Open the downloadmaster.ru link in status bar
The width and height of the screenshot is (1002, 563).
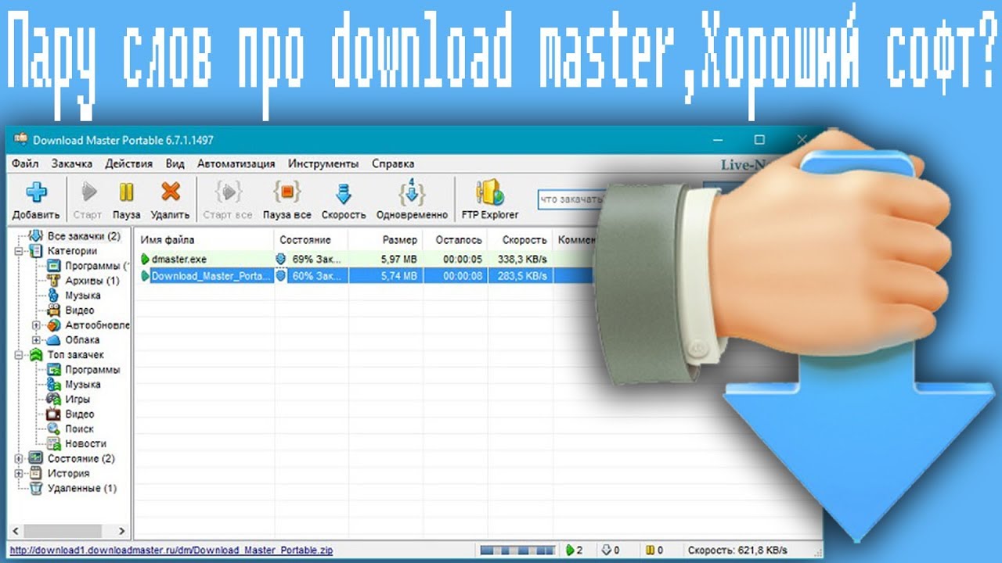[171, 550]
